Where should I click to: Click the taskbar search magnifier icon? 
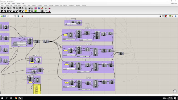(7, 98)
